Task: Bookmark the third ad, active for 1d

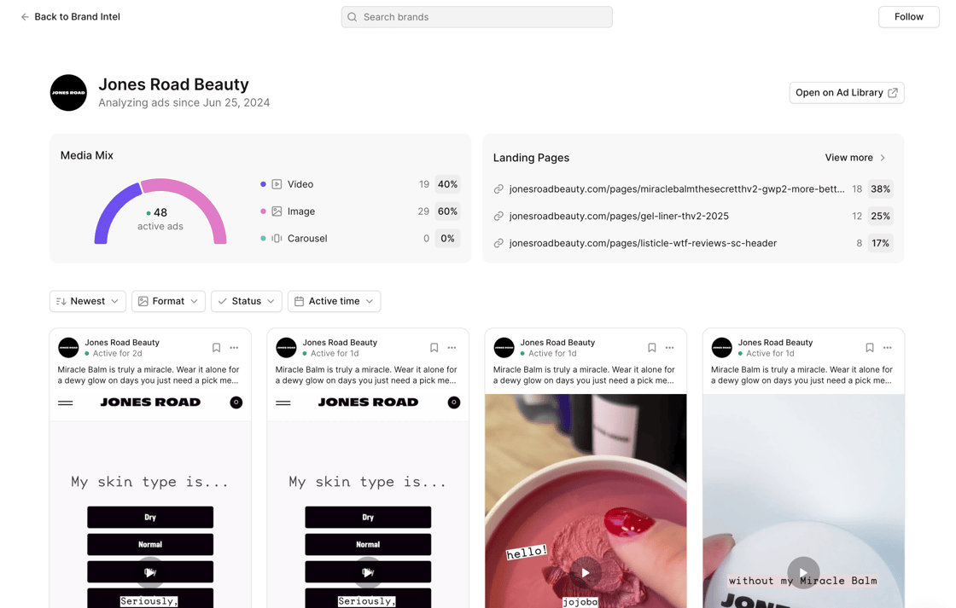Action: pyautogui.click(x=651, y=348)
